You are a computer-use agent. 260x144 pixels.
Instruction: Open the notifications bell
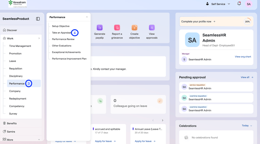(x=239, y=3)
